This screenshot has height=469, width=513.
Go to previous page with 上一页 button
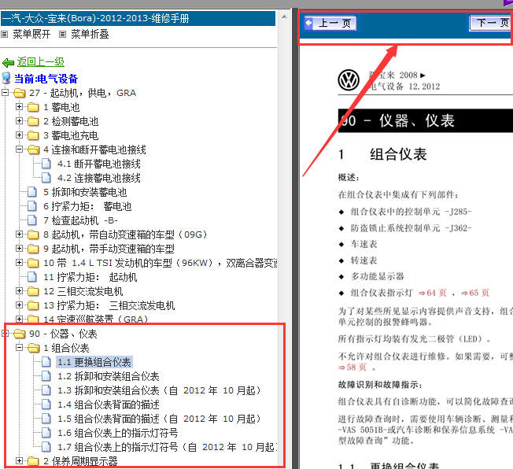pos(330,23)
